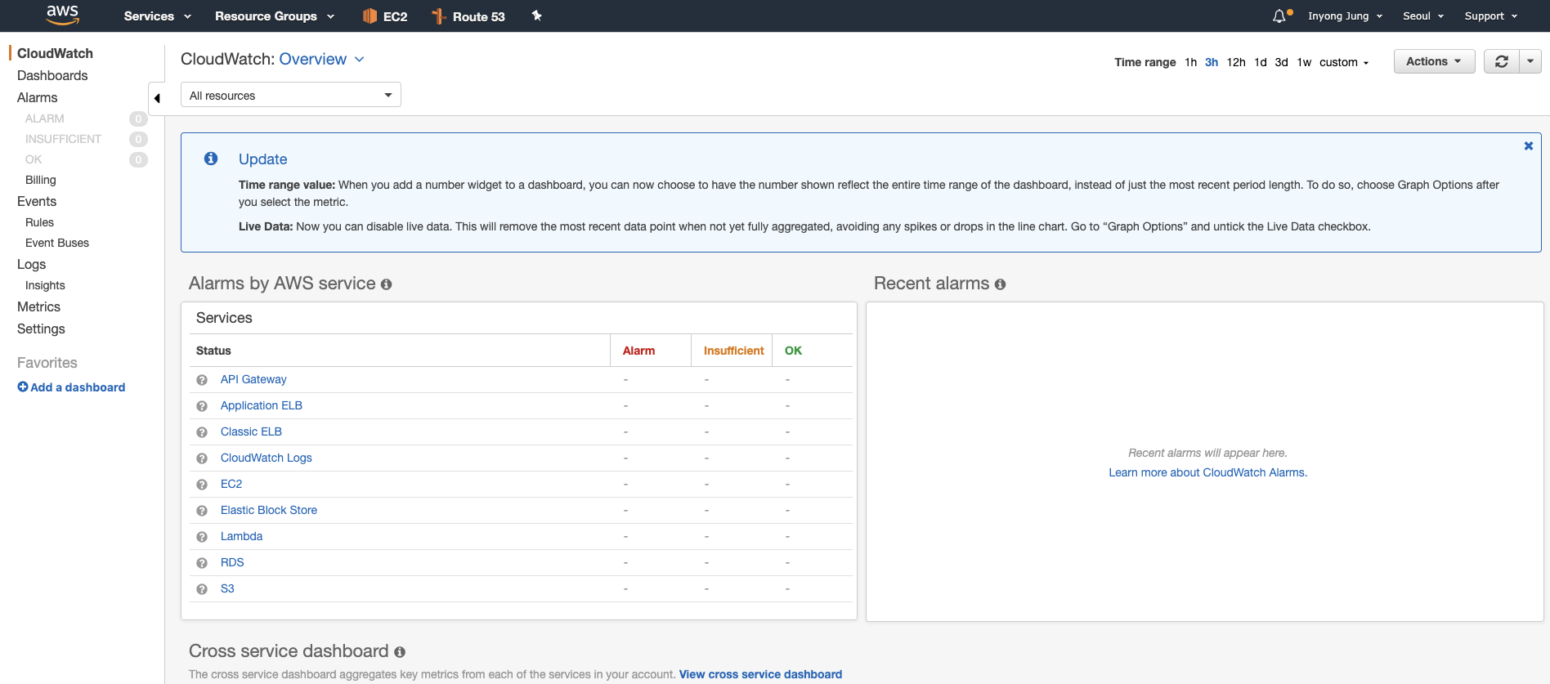Click info icon beside Alarms by AWS service
The width and height of the screenshot is (1550, 684).
click(387, 284)
